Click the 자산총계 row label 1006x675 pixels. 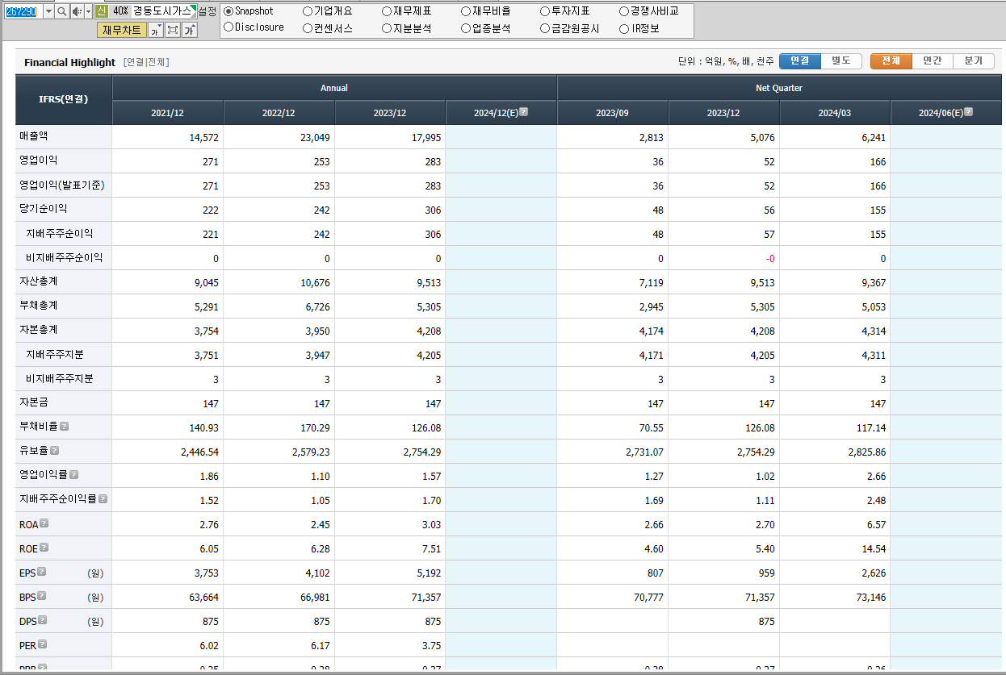pos(39,281)
